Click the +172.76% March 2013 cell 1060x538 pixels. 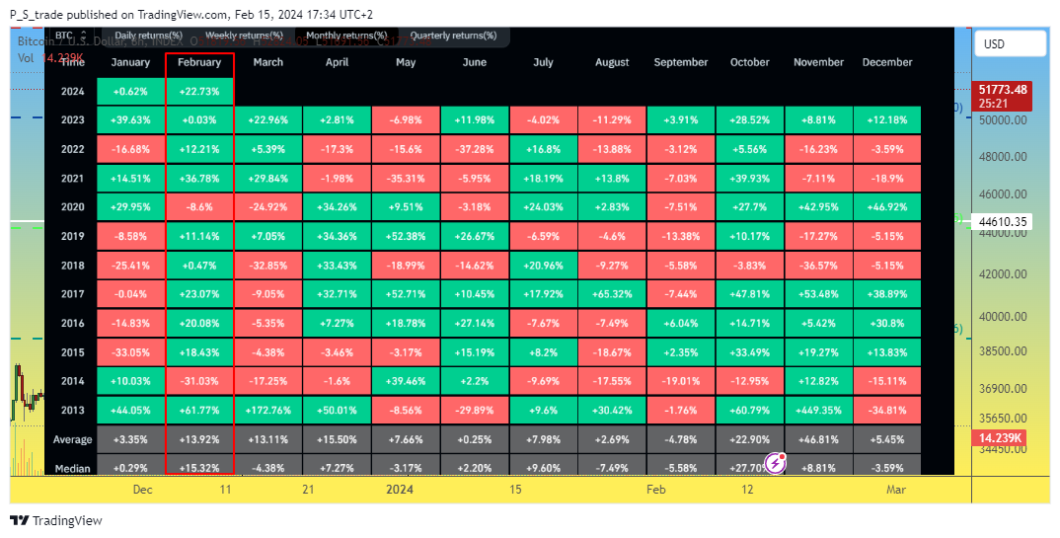[268, 411]
